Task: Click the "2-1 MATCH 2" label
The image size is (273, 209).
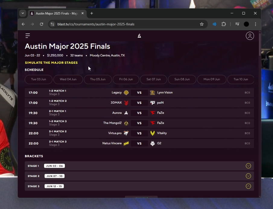Action: pyautogui.click(x=58, y=131)
